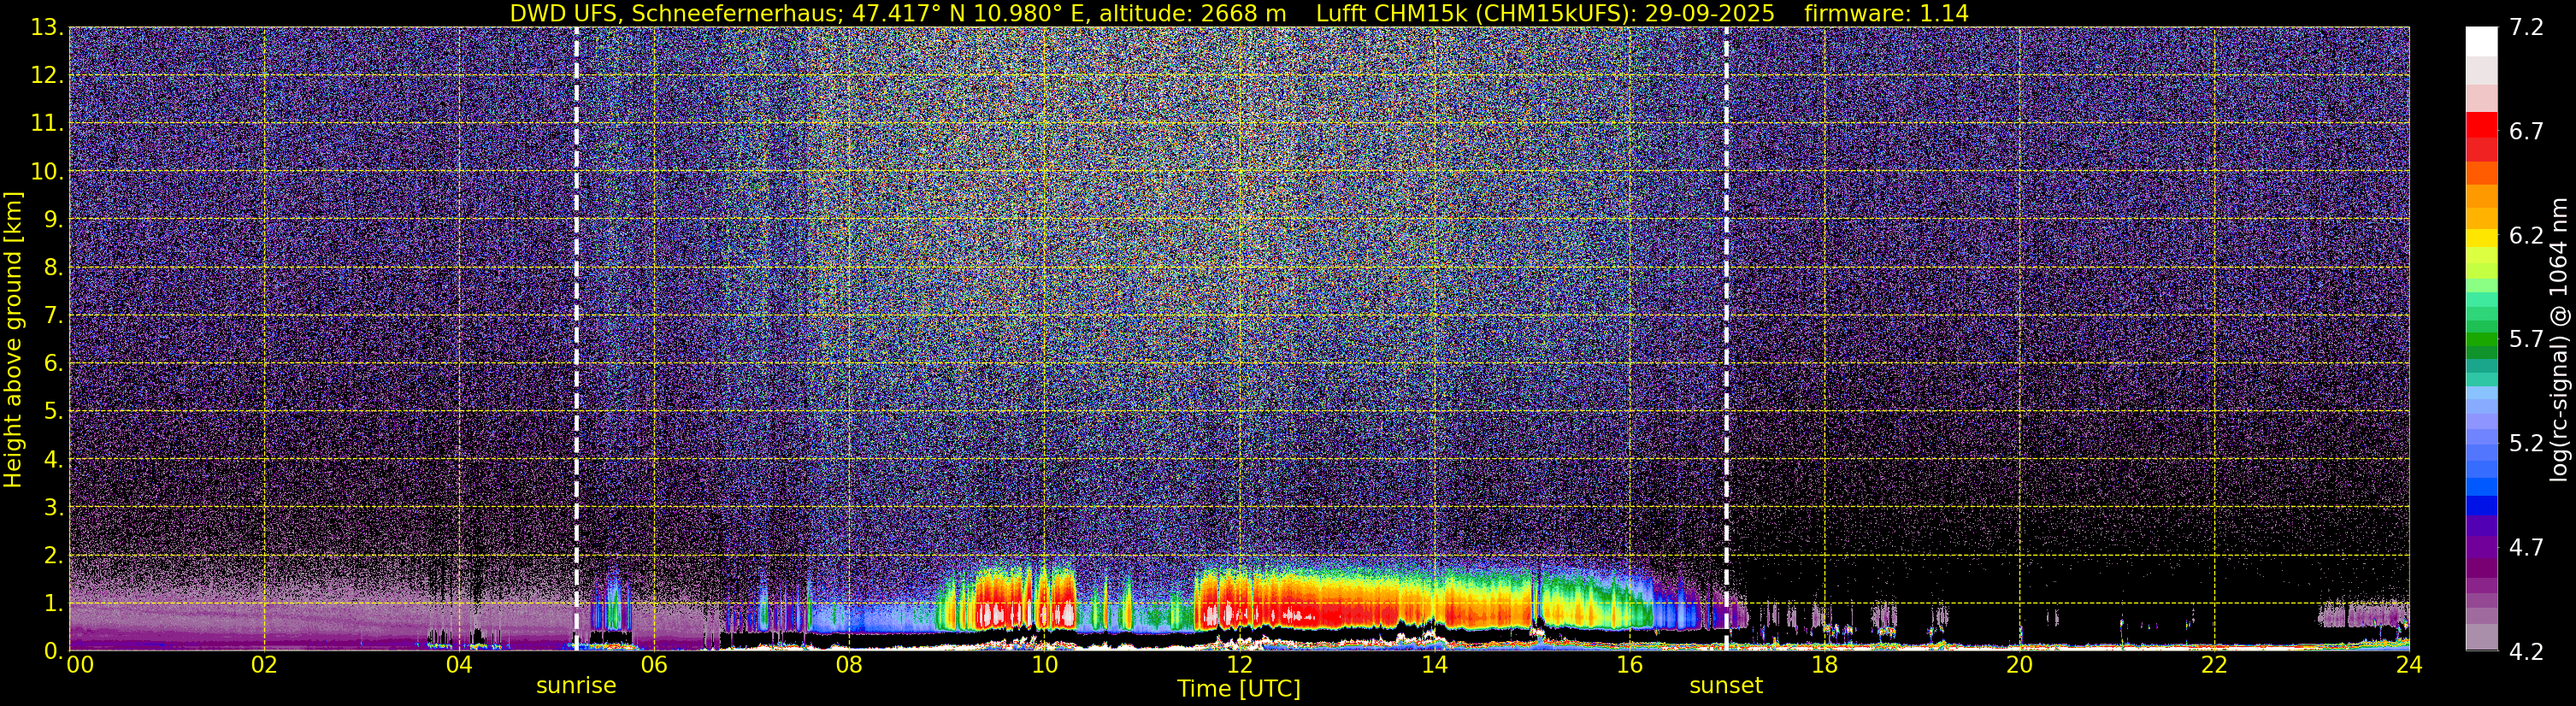Viewport: 2576px width, 706px height.
Task: Pick the white top segment of the colorbar
Action: coord(2482,41)
